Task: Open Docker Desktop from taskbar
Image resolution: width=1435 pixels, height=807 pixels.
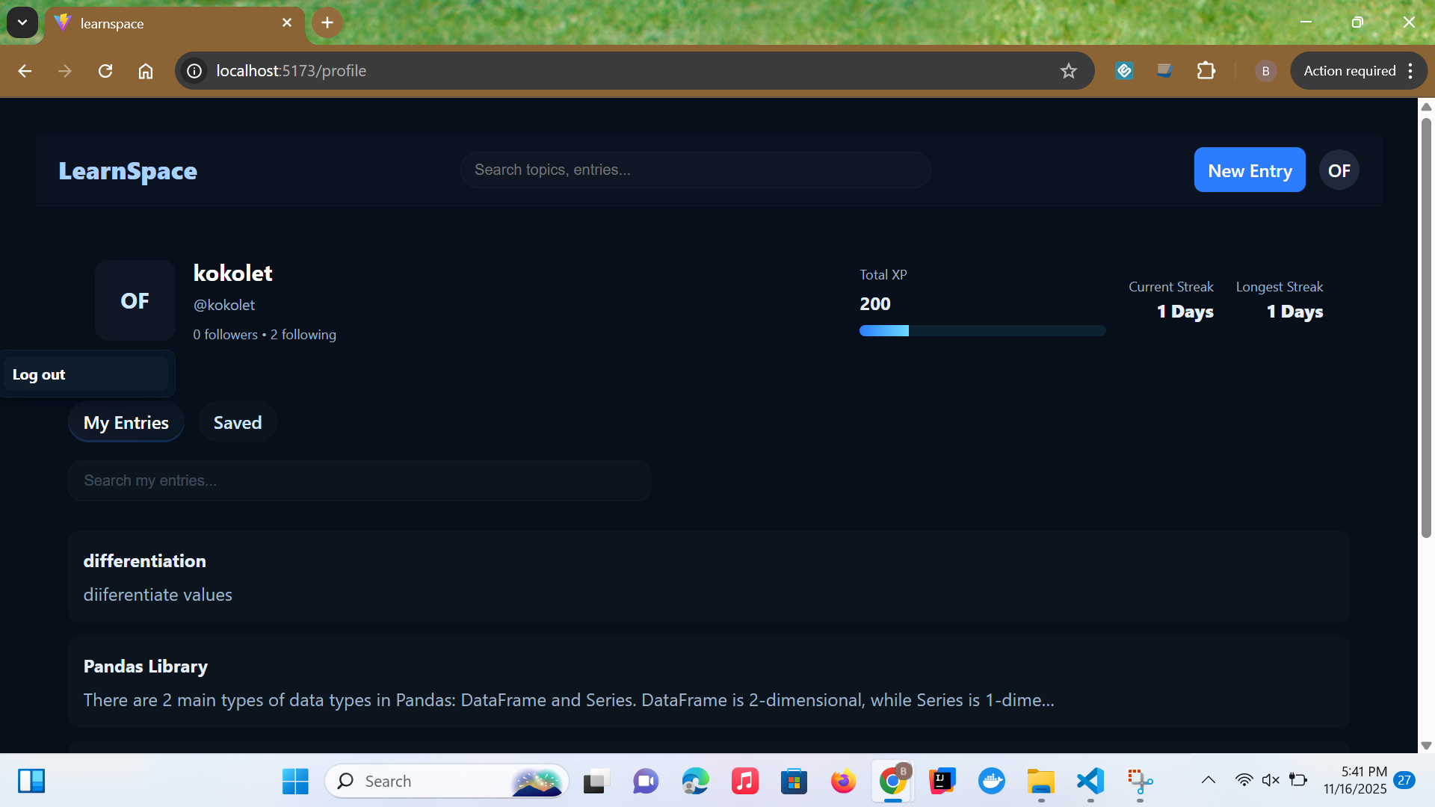Action: pos(992,782)
